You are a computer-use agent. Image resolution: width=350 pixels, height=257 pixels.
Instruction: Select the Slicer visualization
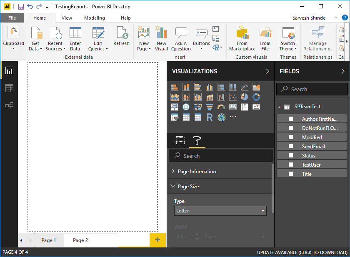pyautogui.click(x=174, y=117)
